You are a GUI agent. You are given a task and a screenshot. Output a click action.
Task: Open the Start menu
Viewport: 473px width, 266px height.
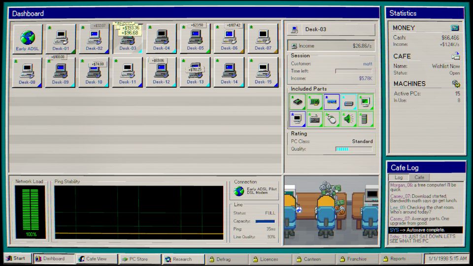click(17, 259)
